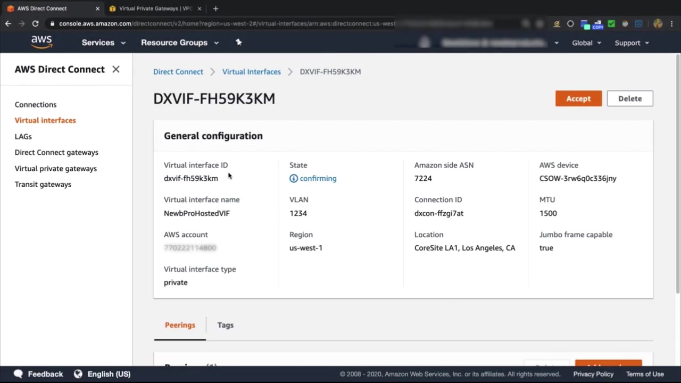The image size is (681, 383).
Task: Click the orange Accept button
Action: click(x=578, y=98)
